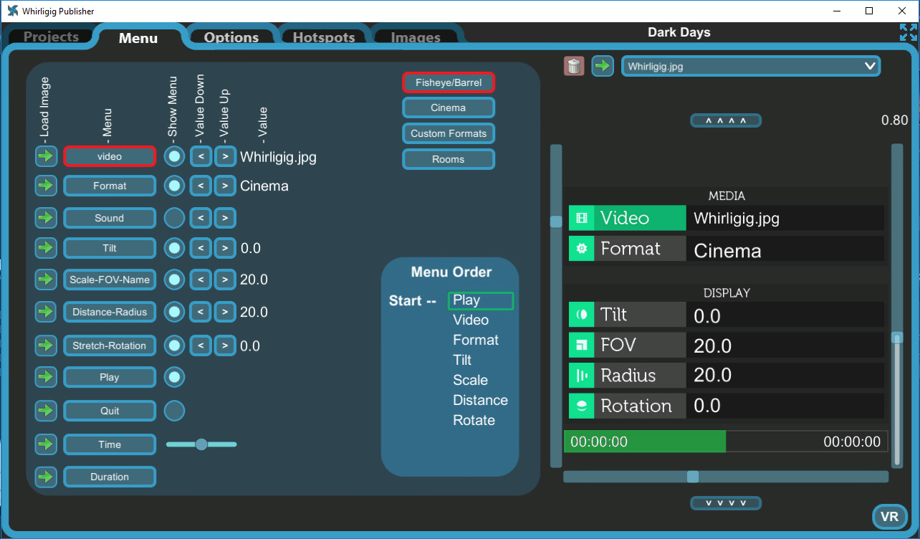Click the Tilt row icon in preview

tap(582, 314)
